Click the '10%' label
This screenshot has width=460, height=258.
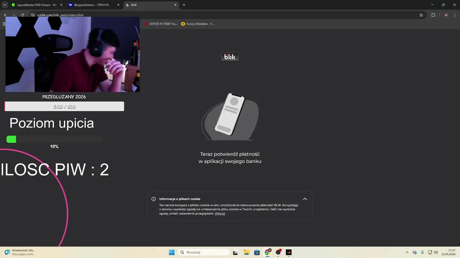tap(54, 147)
